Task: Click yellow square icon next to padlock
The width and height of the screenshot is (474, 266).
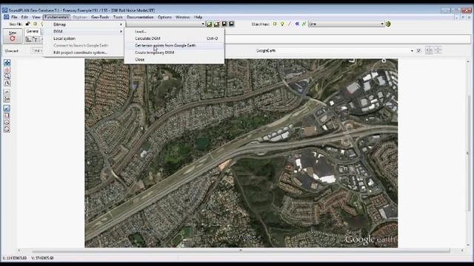Action: (x=35, y=24)
